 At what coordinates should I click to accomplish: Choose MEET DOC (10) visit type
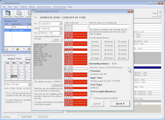click(41, 54)
